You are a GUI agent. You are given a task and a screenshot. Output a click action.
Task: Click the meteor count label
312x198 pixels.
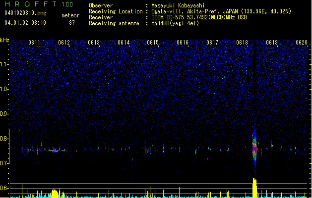tap(70, 15)
